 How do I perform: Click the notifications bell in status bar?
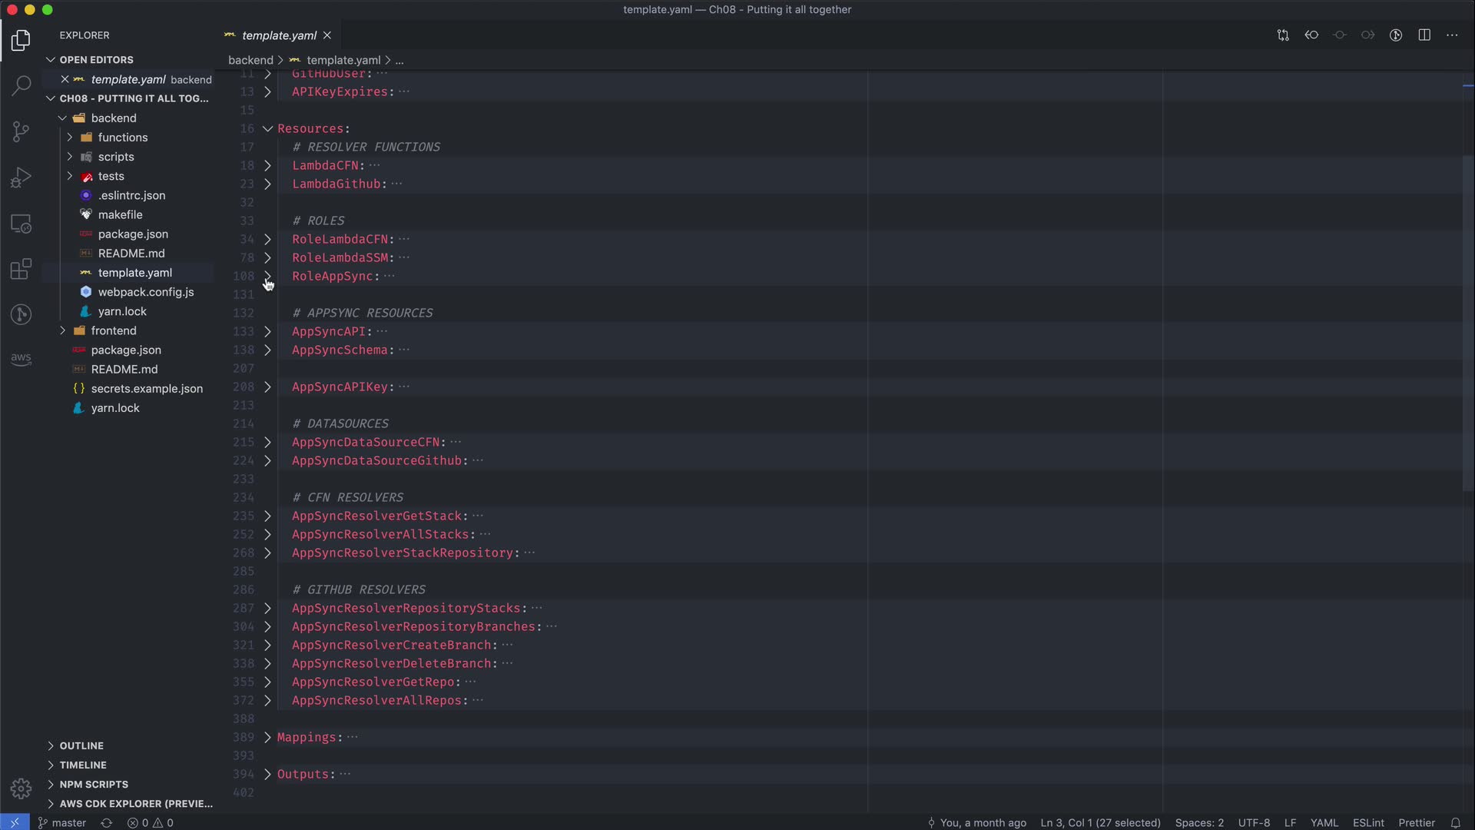coord(1455,822)
